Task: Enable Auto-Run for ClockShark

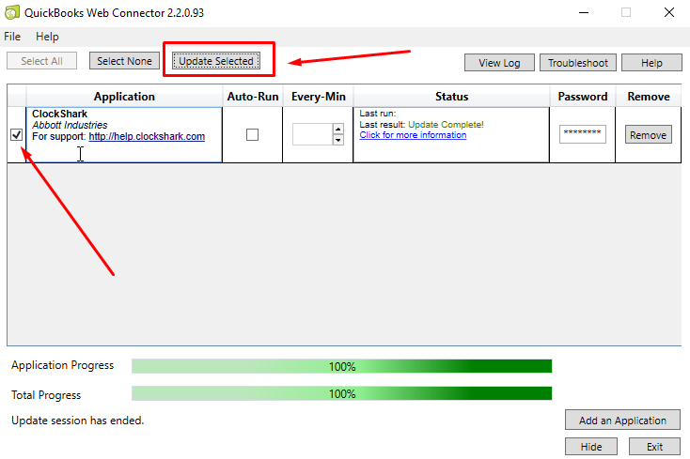Action: pos(252,134)
